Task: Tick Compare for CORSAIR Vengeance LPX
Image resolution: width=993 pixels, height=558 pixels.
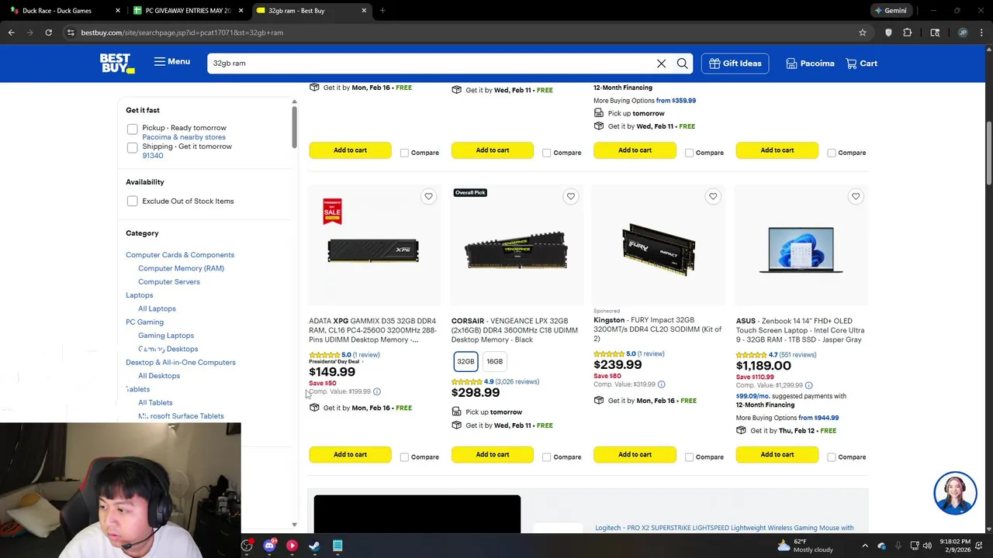Action: tap(546, 457)
